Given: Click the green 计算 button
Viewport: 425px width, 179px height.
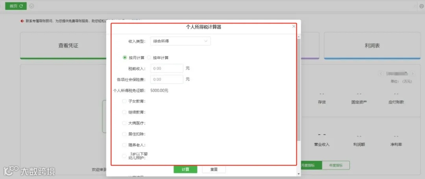Looking at the screenshot, I should pyautogui.click(x=185, y=170).
